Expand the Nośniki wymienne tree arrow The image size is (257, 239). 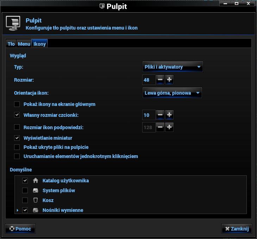[x=18, y=210]
